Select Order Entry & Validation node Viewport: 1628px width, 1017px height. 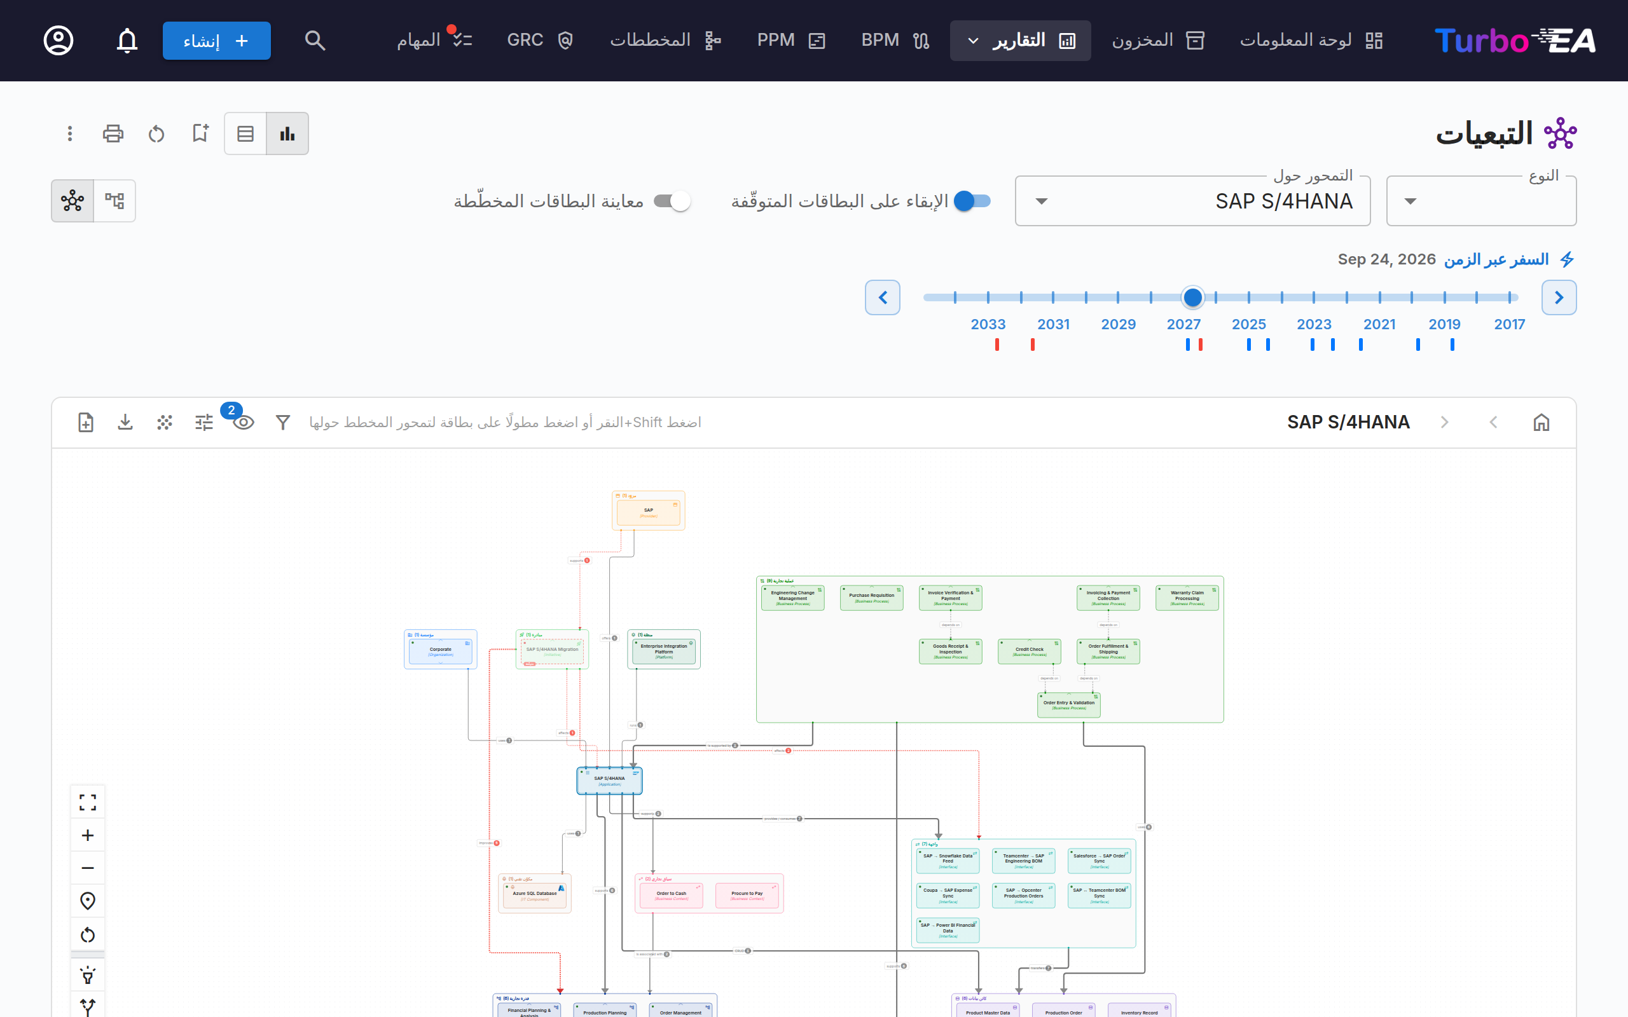pos(1069,705)
